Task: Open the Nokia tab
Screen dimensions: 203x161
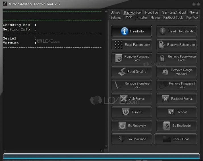Action: point(194,13)
